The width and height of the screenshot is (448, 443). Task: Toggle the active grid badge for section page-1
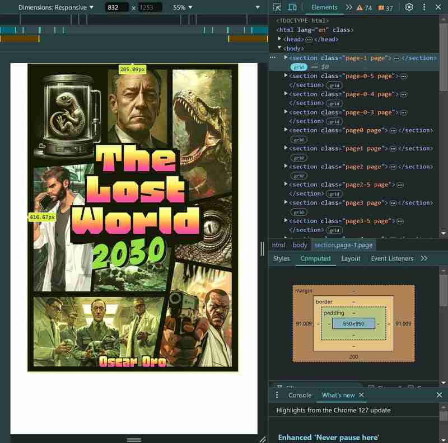pos(298,67)
